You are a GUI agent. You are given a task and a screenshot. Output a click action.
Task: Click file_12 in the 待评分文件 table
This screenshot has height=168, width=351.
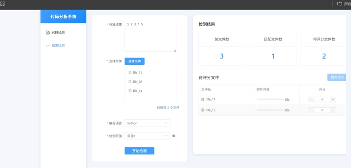click(x=211, y=110)
